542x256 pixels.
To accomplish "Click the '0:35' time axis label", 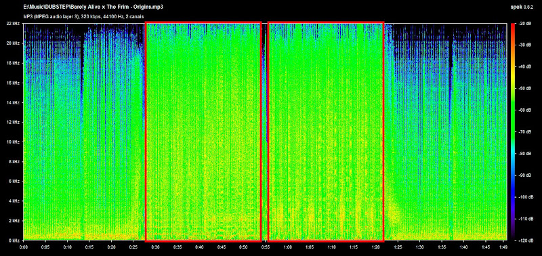I will 178,247.
